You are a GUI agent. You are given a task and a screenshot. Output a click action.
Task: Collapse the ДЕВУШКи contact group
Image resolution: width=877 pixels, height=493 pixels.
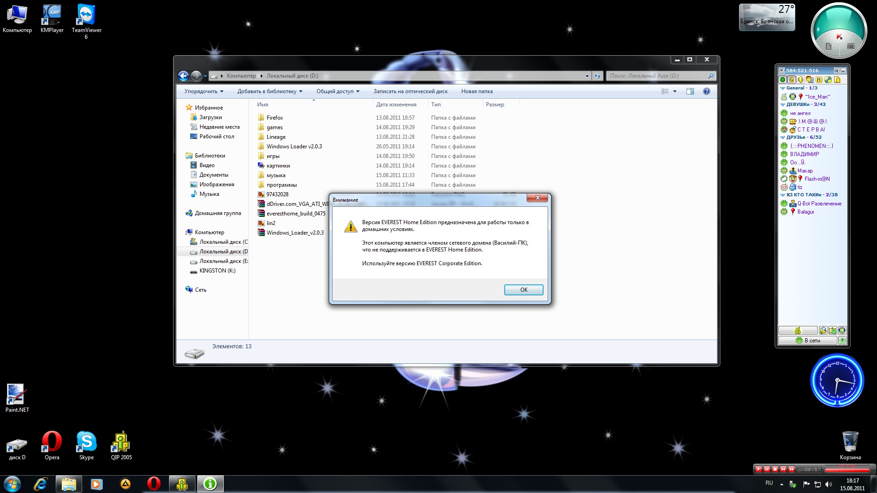pyautogui.click(x=782, y=105)
